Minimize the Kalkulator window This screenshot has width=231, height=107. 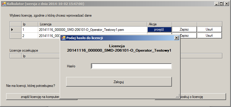(x=216, y=4)
